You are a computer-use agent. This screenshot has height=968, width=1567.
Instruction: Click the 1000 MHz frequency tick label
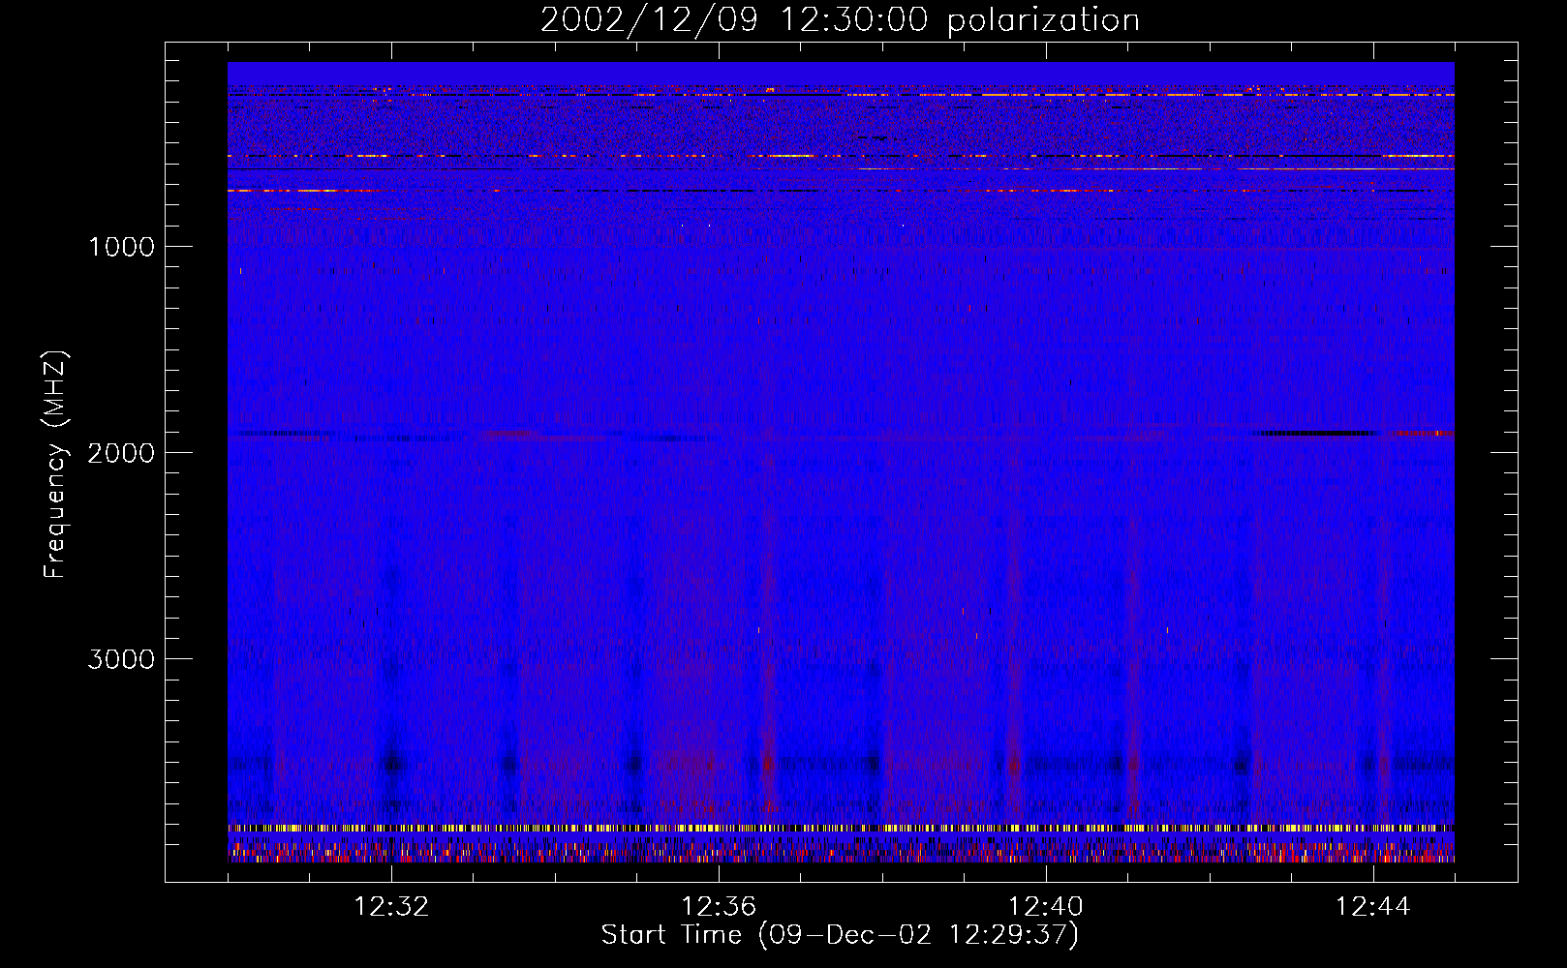point(121,247)
